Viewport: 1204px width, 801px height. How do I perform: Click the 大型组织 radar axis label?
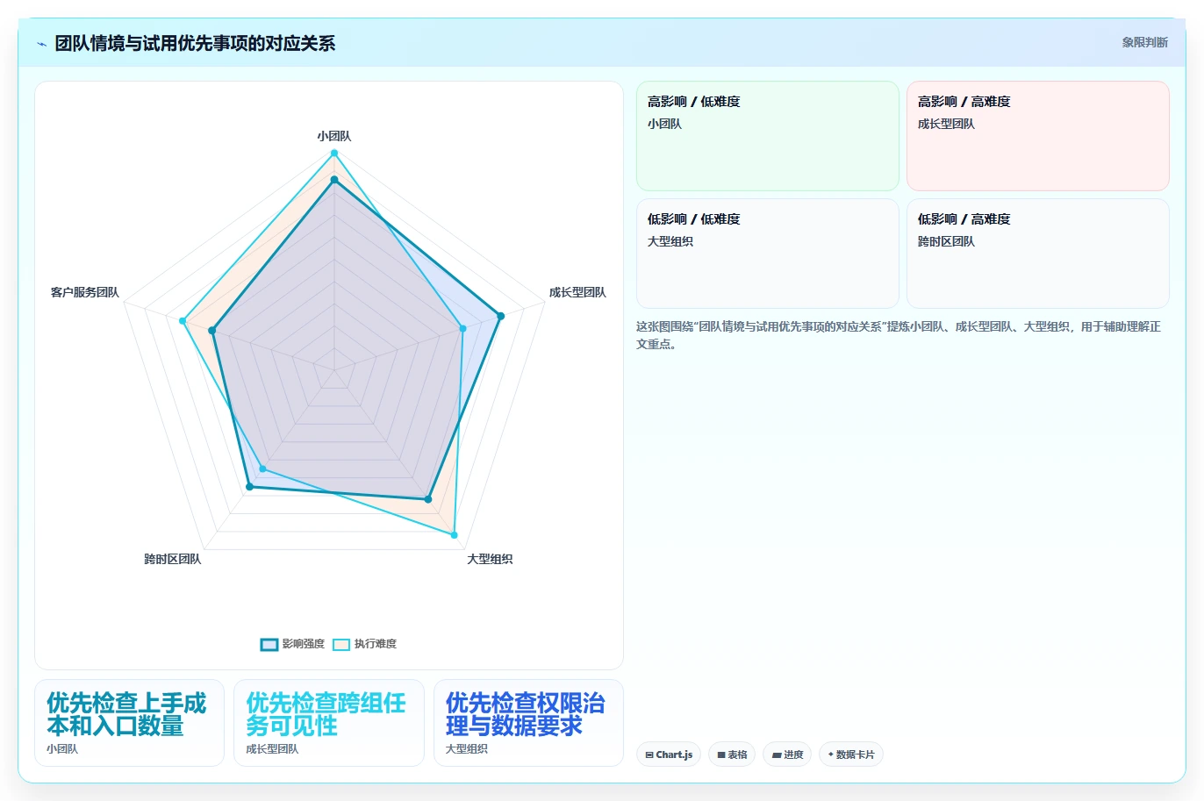point(490,559)
